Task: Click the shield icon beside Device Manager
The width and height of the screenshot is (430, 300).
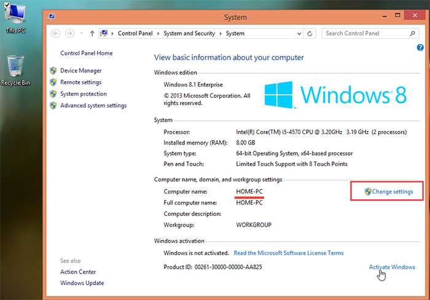Action: pyautogui.click(x=53, y=71)
